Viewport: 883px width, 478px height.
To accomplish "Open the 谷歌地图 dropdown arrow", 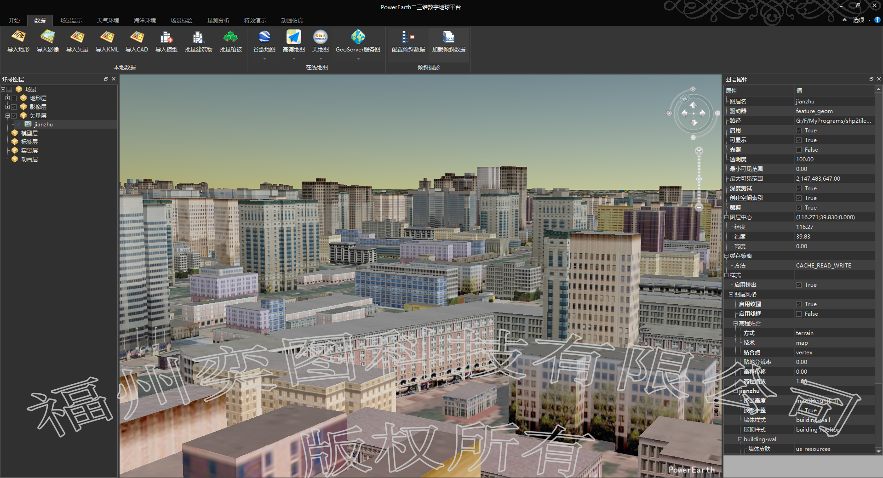I will click(x=264, y=59).
